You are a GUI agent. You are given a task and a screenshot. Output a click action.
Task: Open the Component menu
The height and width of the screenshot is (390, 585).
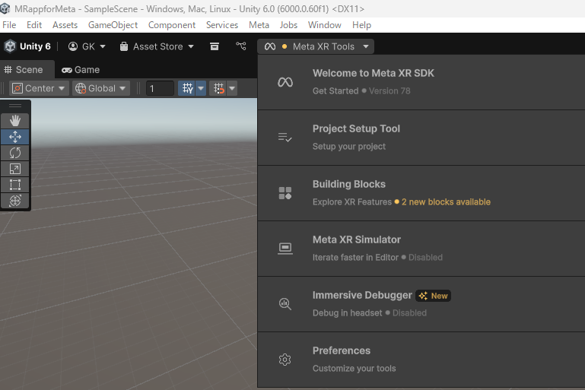point(172,25)
